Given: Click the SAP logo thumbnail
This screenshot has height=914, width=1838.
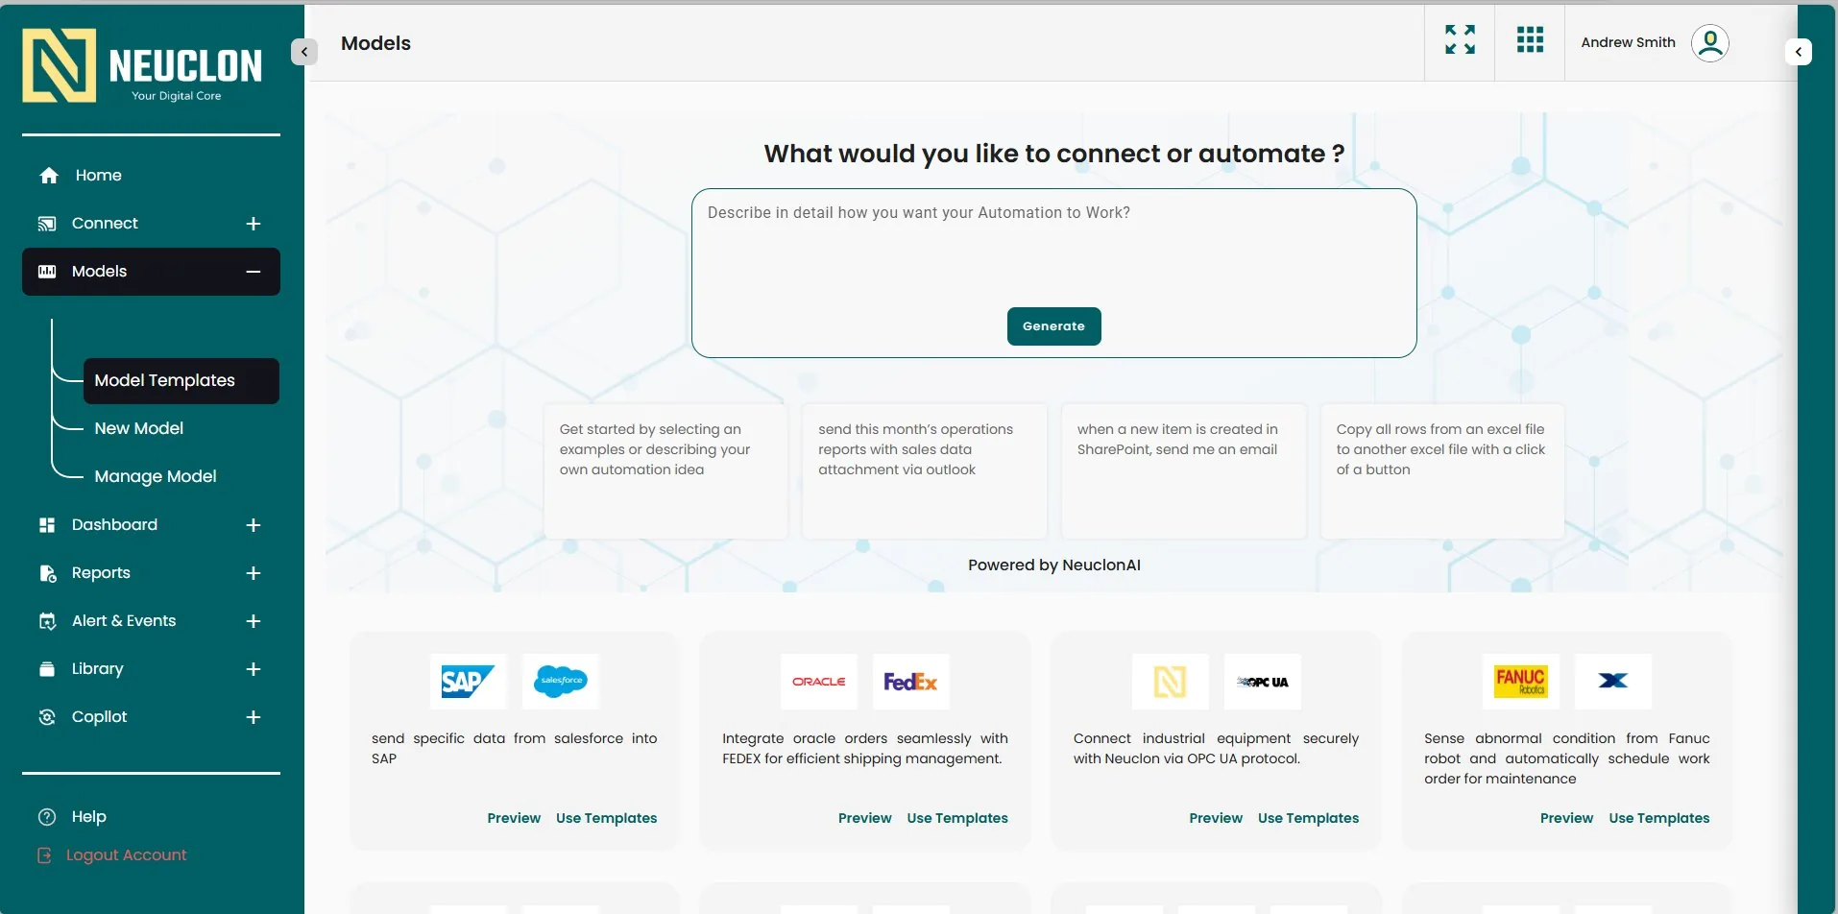Looking at the screenshot, I should [468, 682].
